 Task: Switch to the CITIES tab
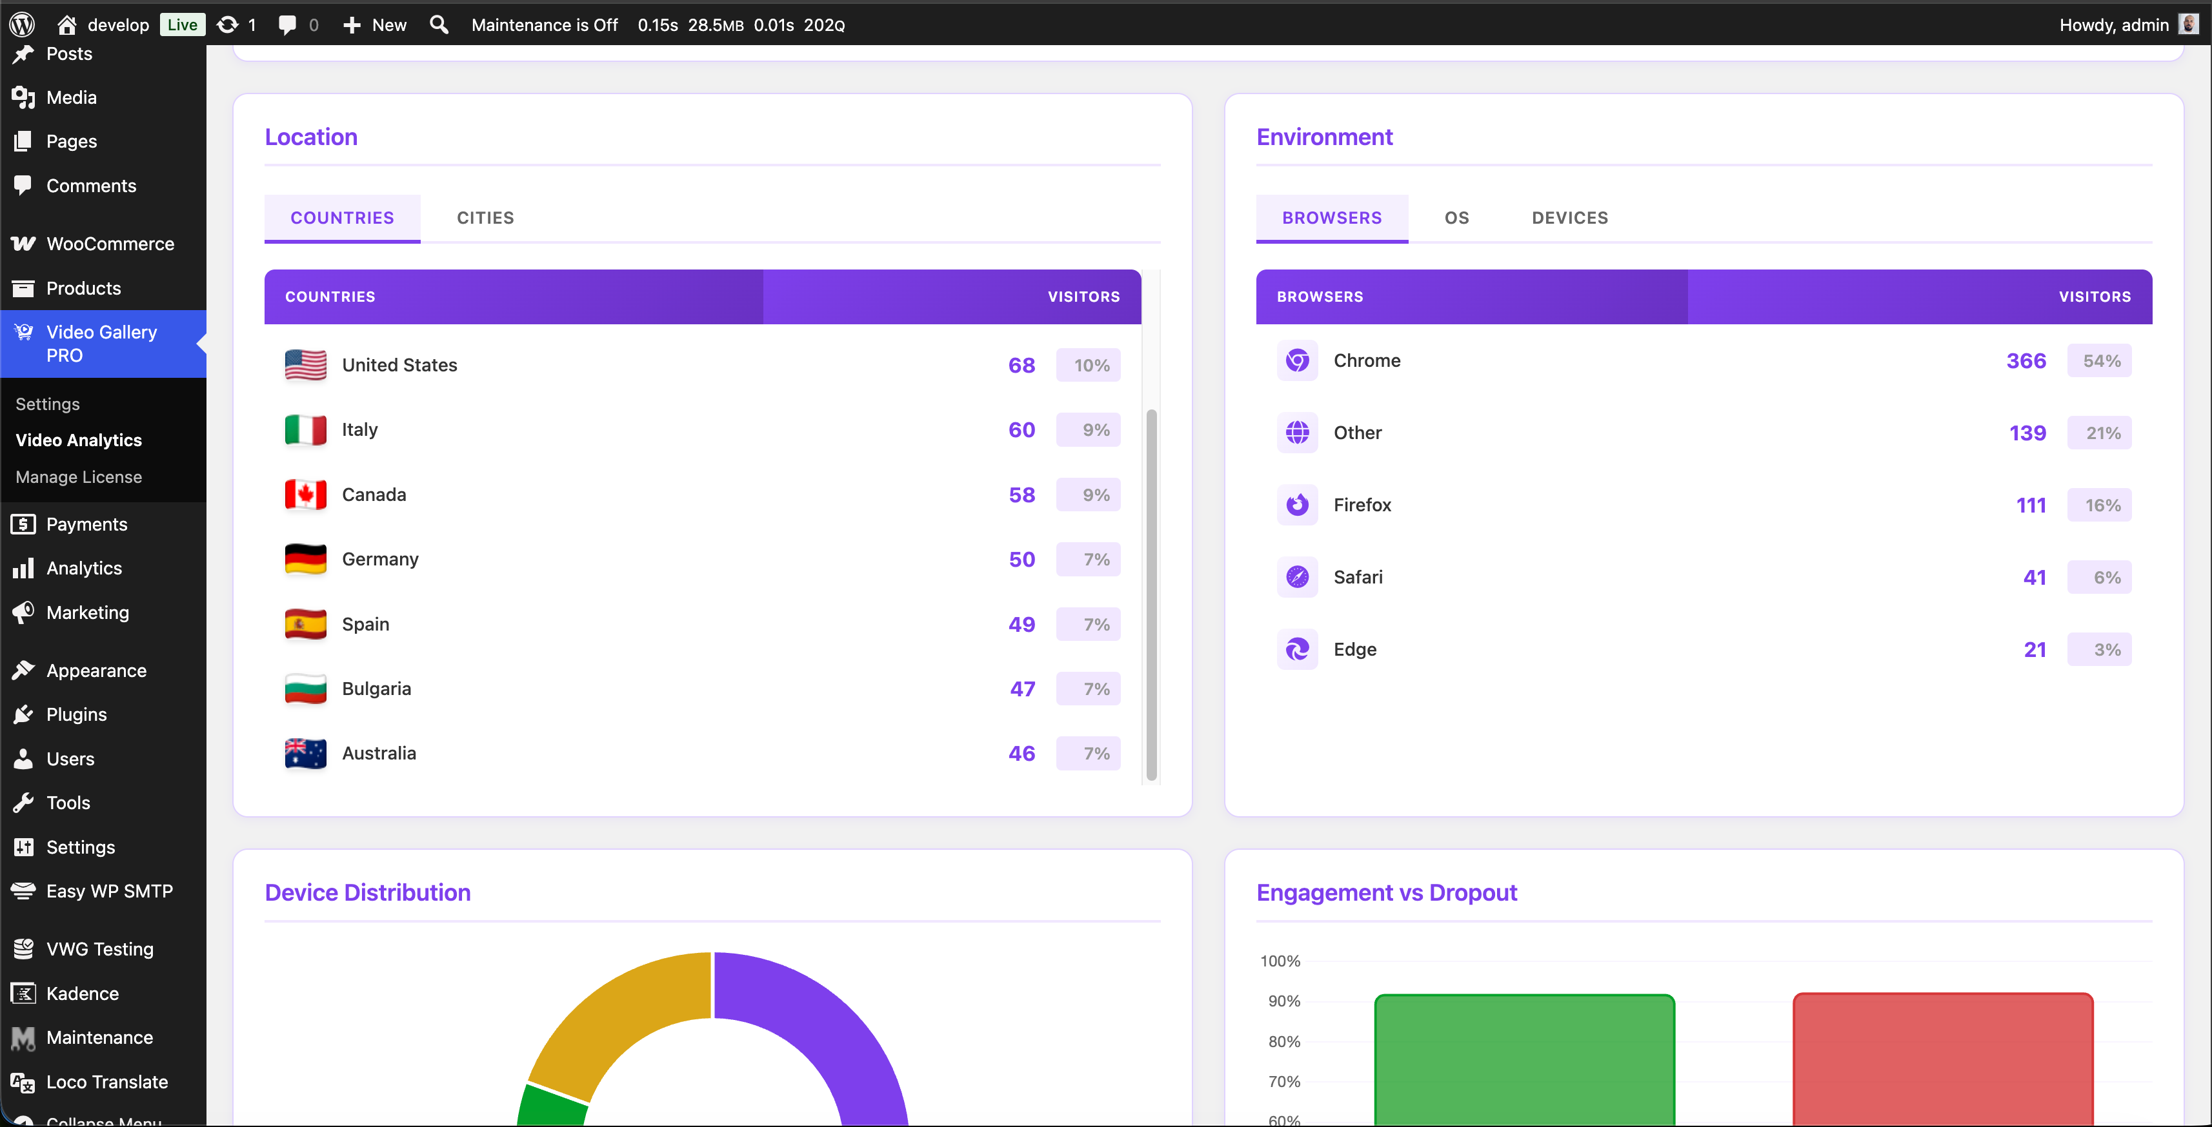(485, 218)
